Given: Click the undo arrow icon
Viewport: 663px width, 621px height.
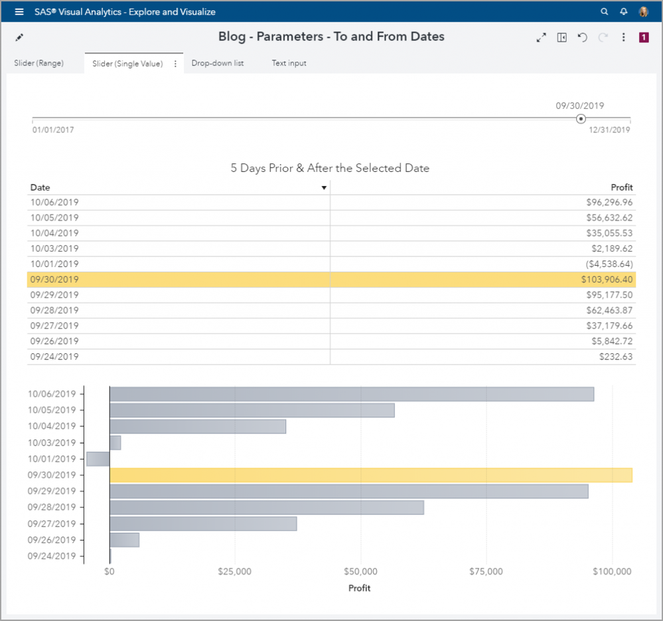Looking at the screenshot, I should coord(582,38).
